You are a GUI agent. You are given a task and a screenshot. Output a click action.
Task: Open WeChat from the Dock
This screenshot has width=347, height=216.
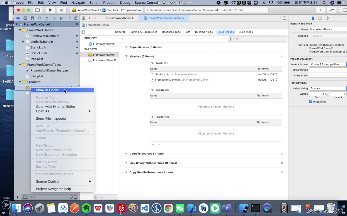[x=180, y=208]
